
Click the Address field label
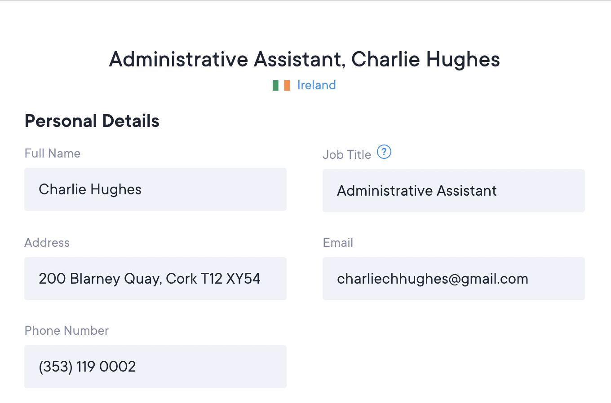(x=47, y=243)
